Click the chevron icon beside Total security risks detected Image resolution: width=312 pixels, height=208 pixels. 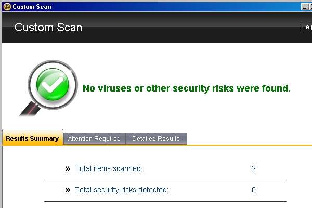pyautogui.click(x=68, y=190)
